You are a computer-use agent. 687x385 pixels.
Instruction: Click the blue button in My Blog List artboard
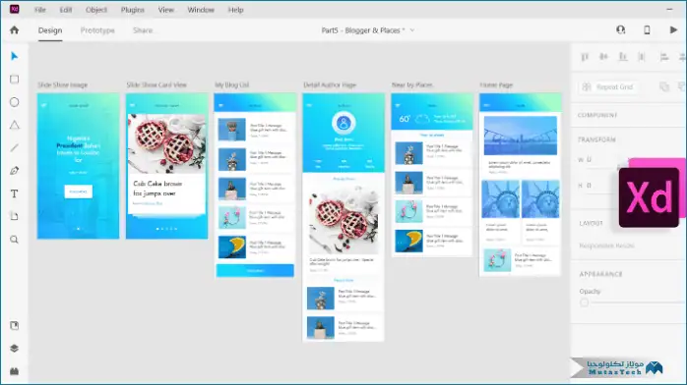click(255, 270)
